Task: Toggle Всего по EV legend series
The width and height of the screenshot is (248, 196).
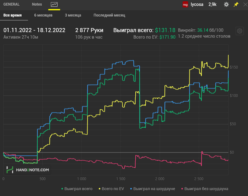Action: tap(111, 189)
